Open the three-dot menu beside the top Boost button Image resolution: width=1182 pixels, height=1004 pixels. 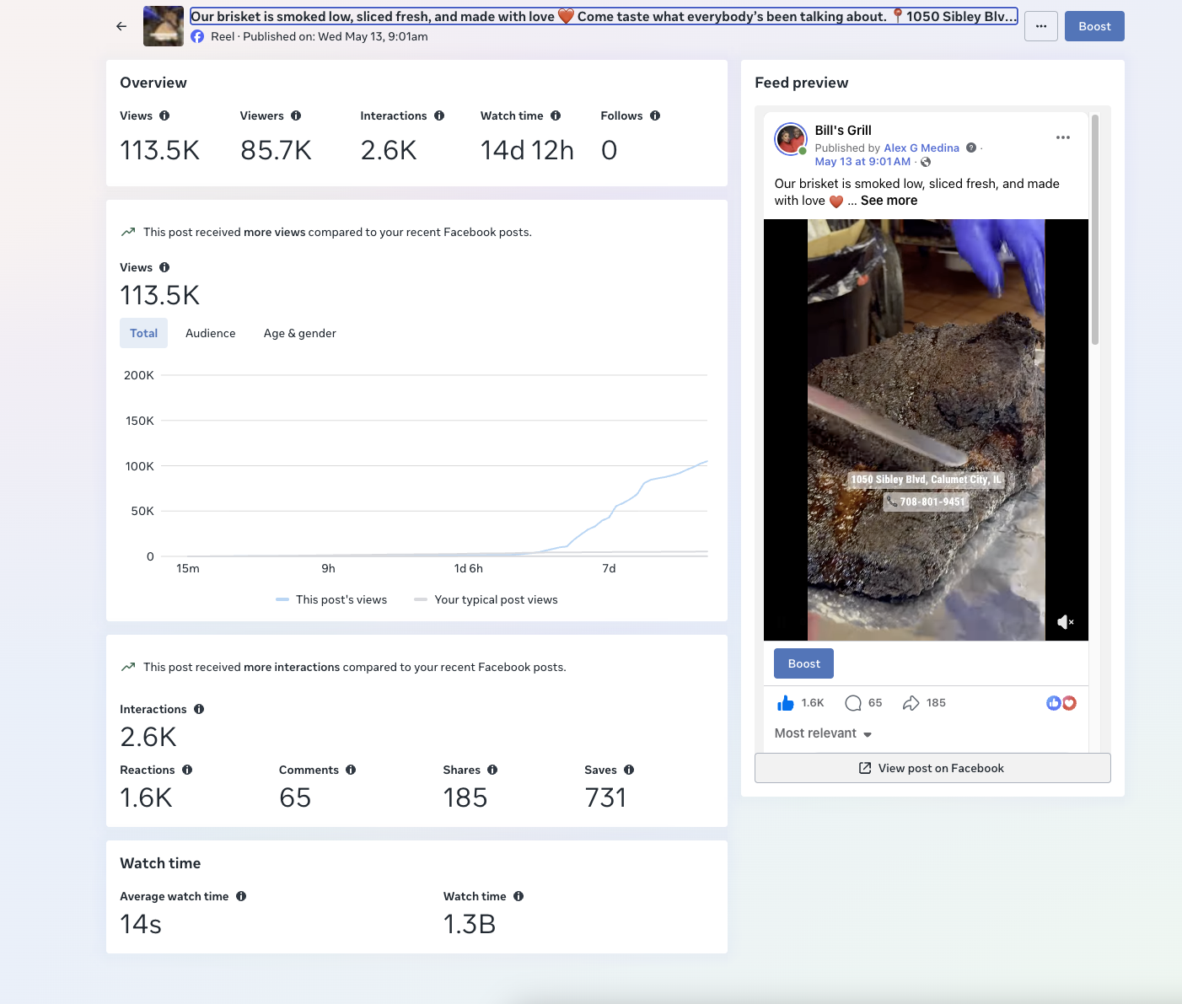point(1041,26)
